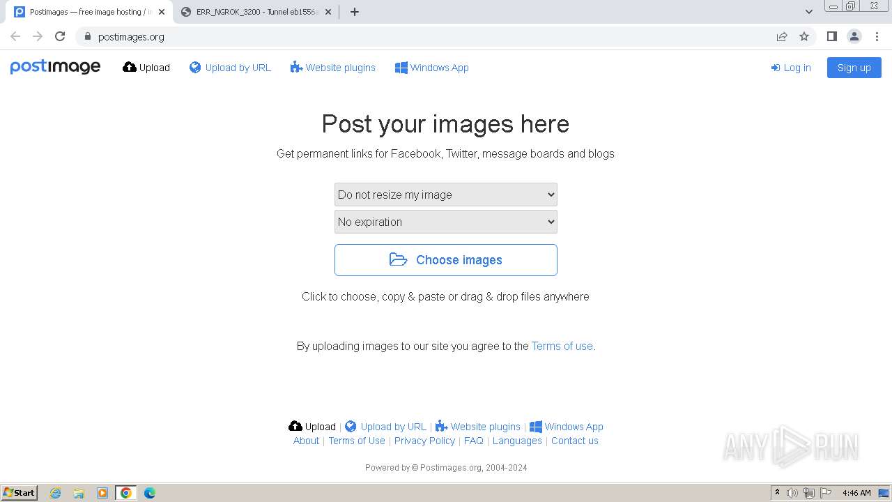This screenshot has height=502, width=892.
Task: Click footer Upload link
Action: 312,427
